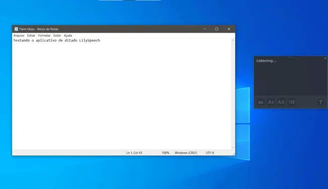Click 'Windows (CRLF)' in status bar

(x=186, y=153)
